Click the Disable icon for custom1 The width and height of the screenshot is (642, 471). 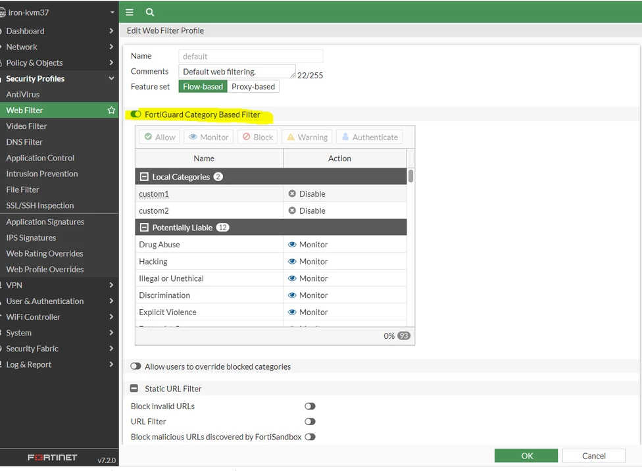click(x=292, y=193)
